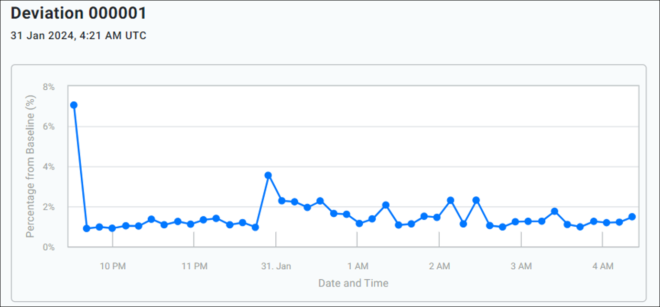Click the peak data point near 31. Jan

click(268, 175)
